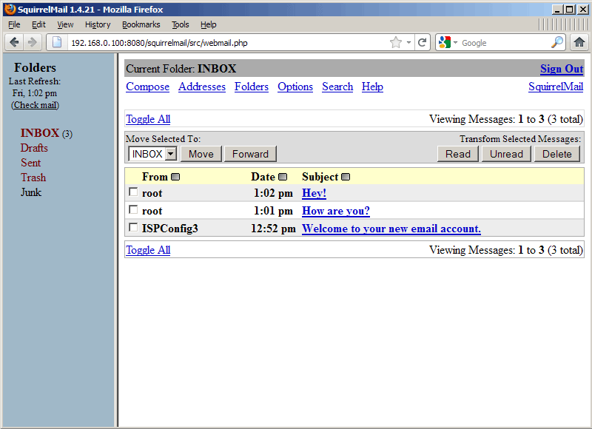Open the bookmark star dropdown arrow
592x429 pixels.
point(408,42)
